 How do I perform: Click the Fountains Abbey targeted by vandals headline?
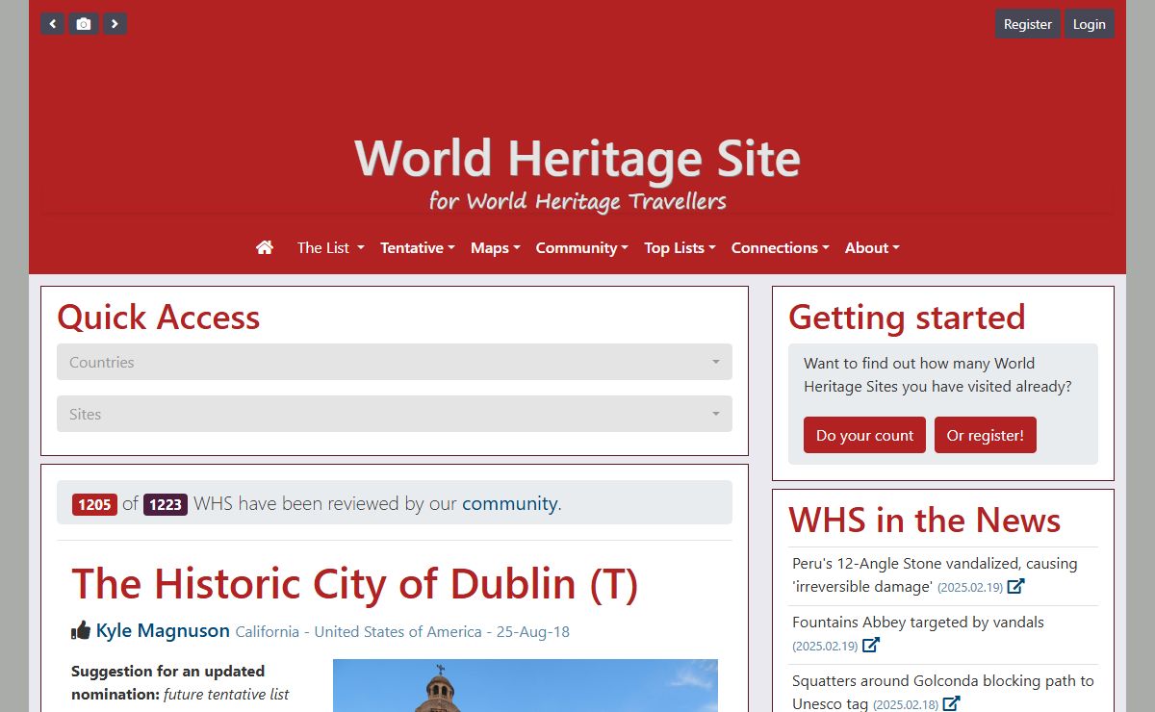[x=918, y=622]
